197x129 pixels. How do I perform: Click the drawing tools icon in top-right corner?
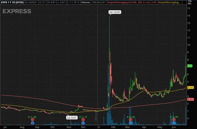[x=190, y=2]
